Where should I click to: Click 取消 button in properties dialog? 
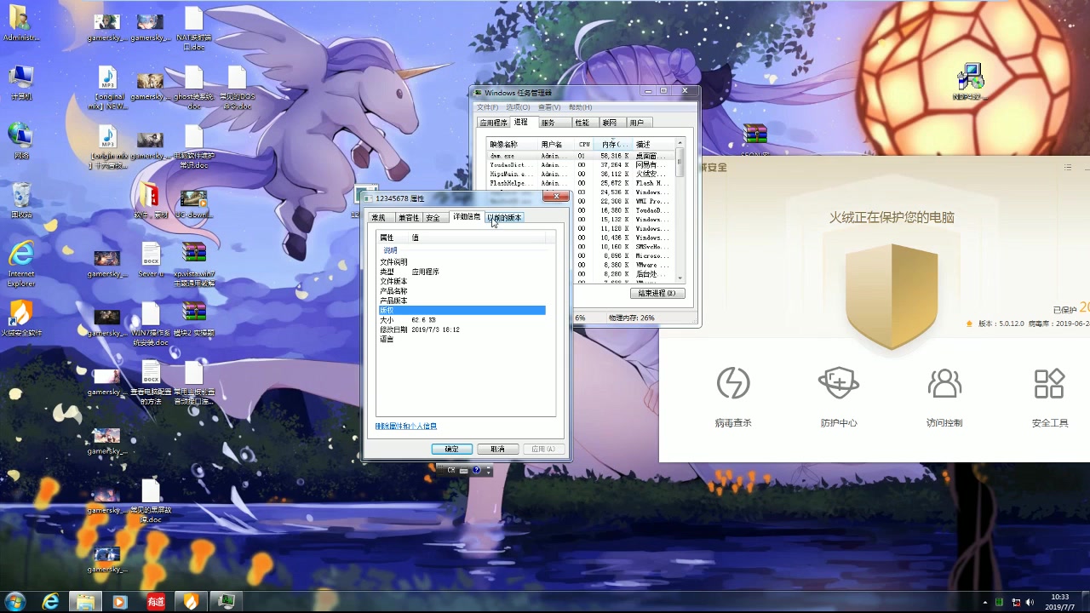point(497,449)
